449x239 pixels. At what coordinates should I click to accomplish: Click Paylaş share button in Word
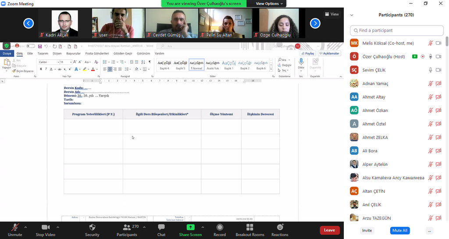point(307,54)
